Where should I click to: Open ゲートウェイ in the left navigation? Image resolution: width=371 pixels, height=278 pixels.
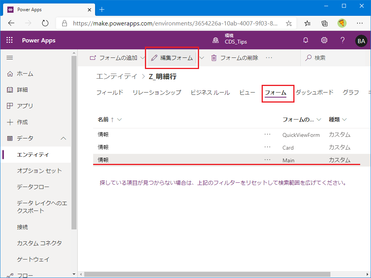coord(33,259)
